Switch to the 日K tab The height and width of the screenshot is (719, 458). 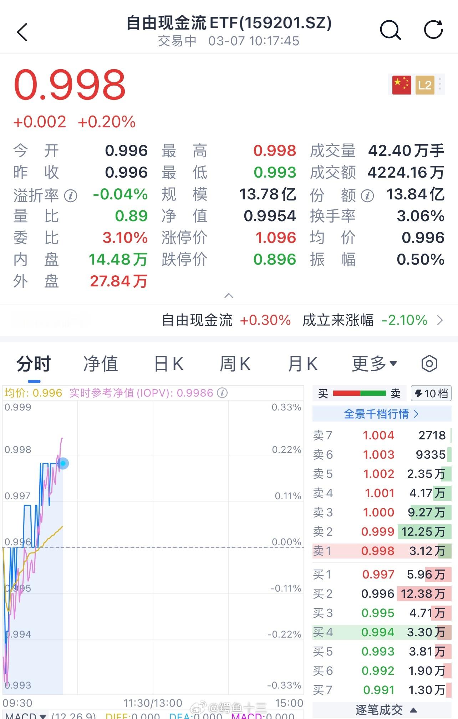tap(168, 364)
